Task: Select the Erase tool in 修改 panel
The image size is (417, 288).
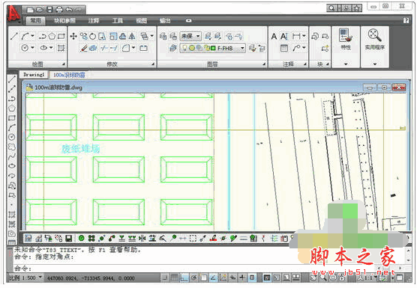Action: pyautogui.click(x=84, y=48)
